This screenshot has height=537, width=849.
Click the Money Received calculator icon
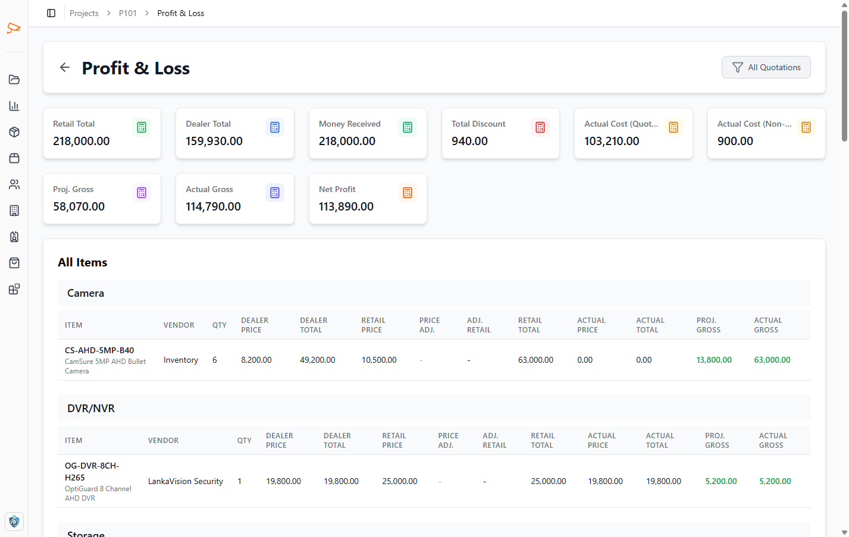click(x=408, y=127)
